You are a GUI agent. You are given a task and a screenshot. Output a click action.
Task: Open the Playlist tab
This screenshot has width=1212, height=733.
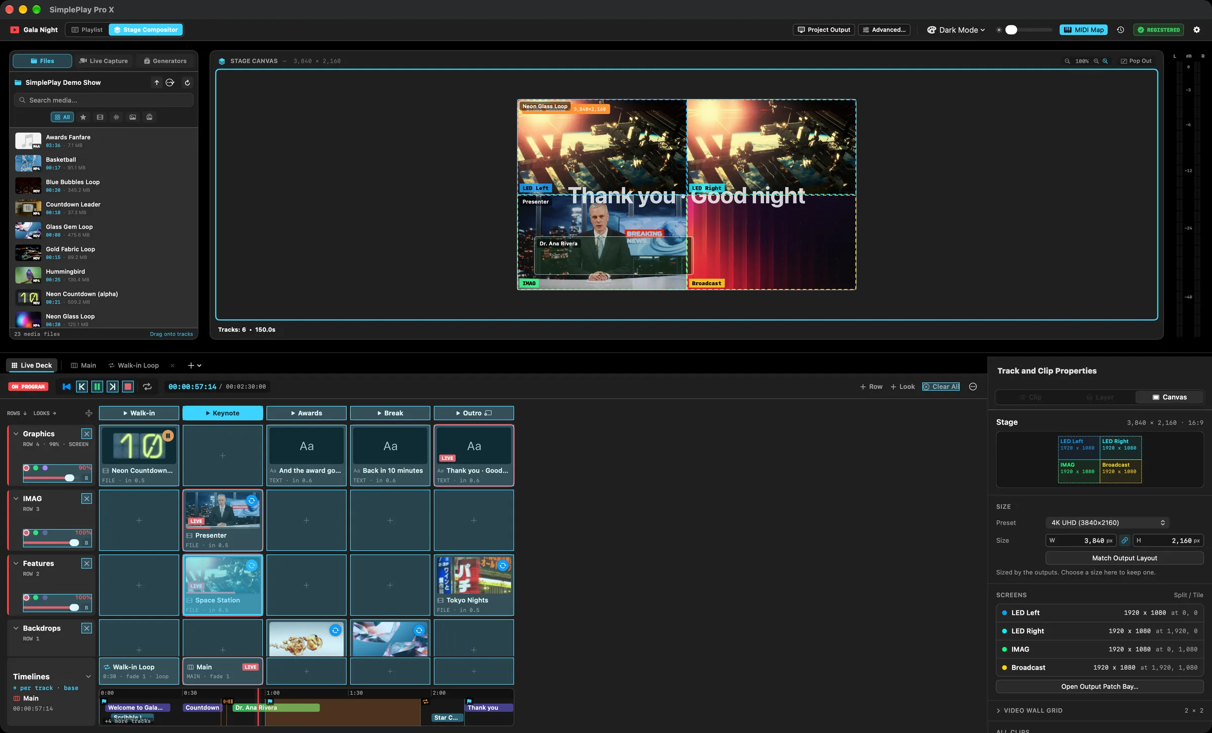[87, 30]
